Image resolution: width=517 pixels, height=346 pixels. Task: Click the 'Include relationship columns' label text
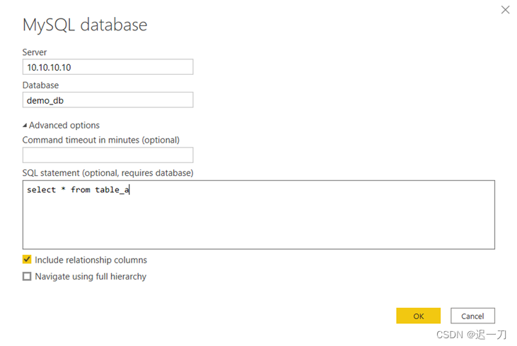pos(91,260)
